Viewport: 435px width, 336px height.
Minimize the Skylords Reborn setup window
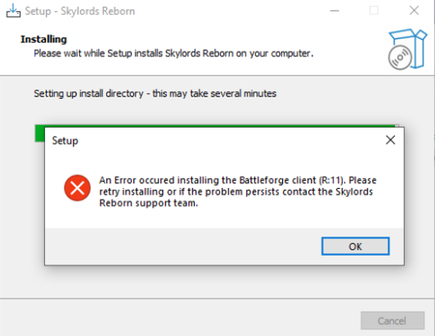click(334, 11)
